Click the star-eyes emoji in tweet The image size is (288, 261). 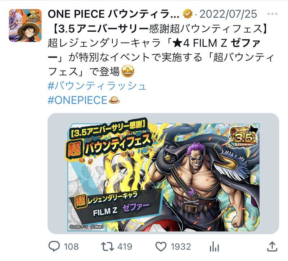128,71
